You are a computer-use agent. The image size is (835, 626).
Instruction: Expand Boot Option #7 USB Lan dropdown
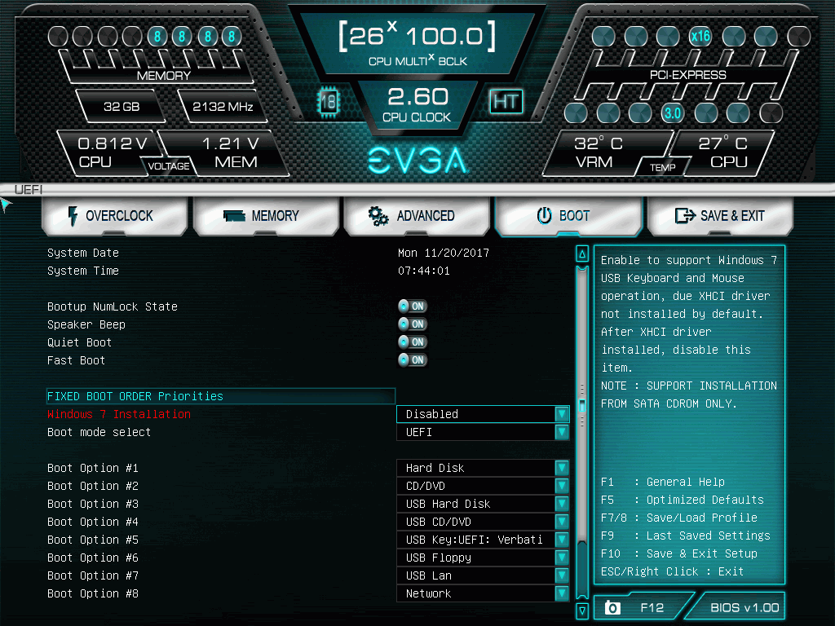pyautogui.click(x=483, y=575)
